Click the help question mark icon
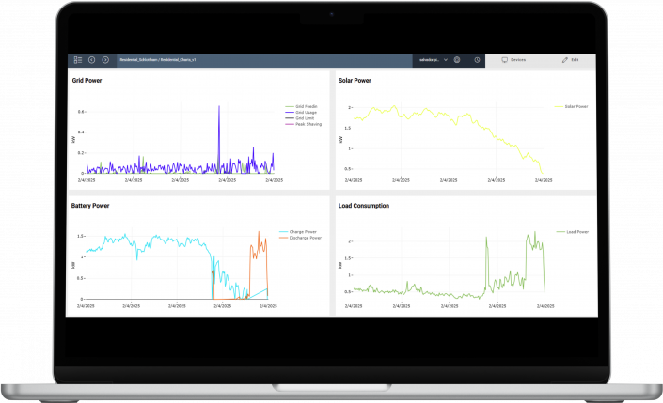Viewport: 663px width, 403px height. (105, 60)
